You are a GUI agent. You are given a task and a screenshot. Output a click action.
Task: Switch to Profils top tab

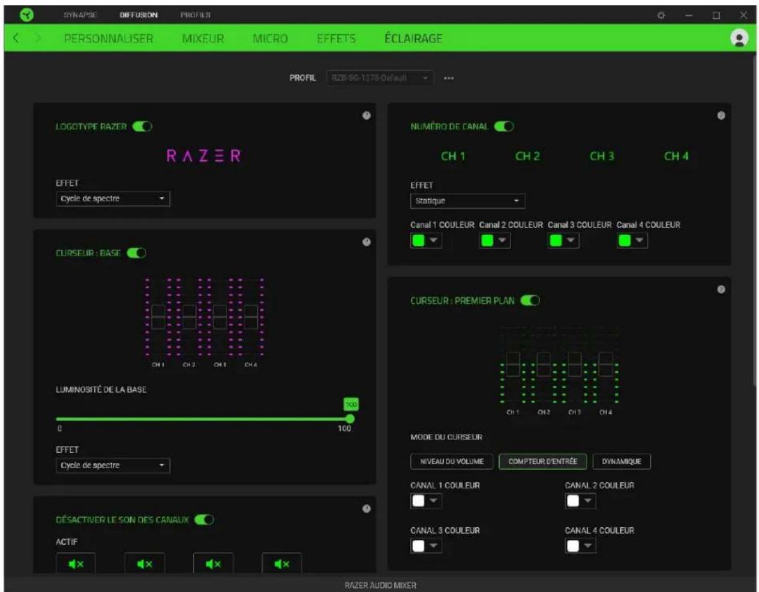[196, 15]
